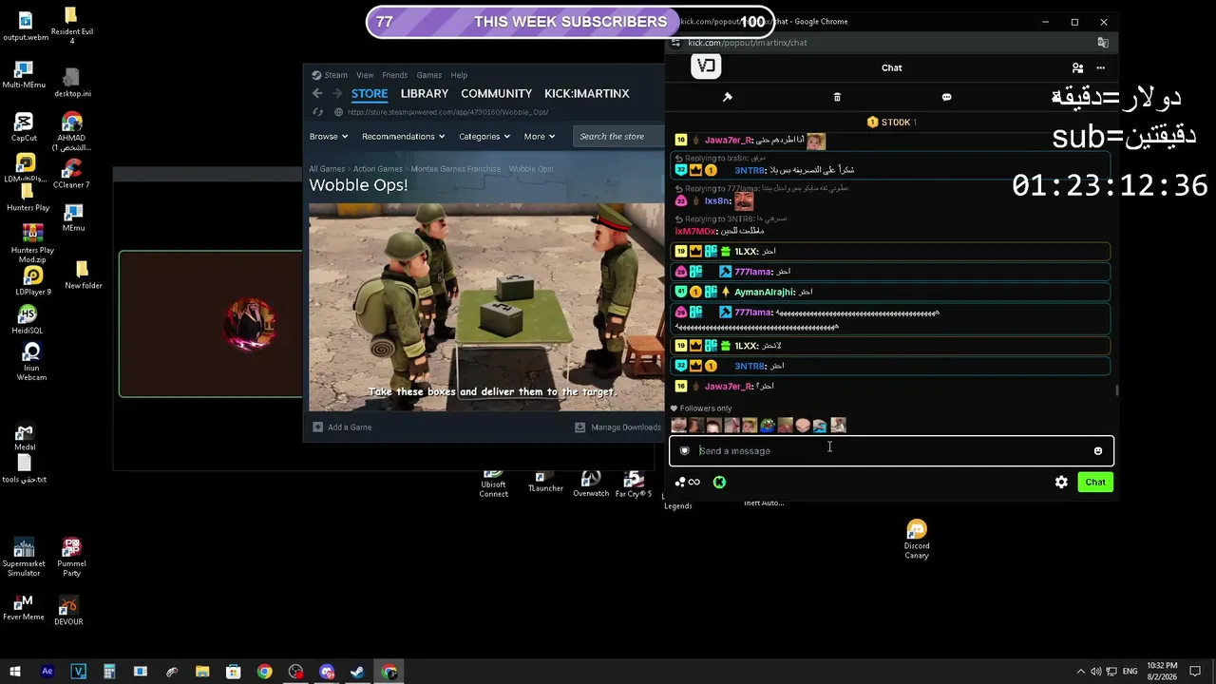The height and width of the screenshot is (684, 1216).
Task: Expand the Categories dropdown
Action: [x=484, y=137]
